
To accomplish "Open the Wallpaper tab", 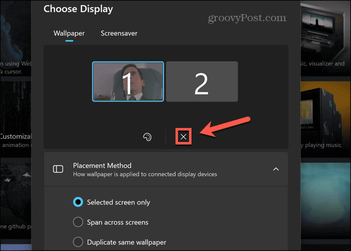I will pyautogui.click(x=69, y=33).
